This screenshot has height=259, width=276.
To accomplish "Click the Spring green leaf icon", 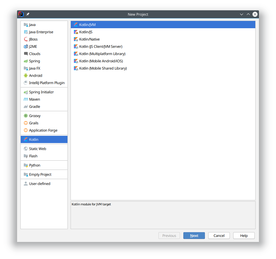I will (26, 61).
